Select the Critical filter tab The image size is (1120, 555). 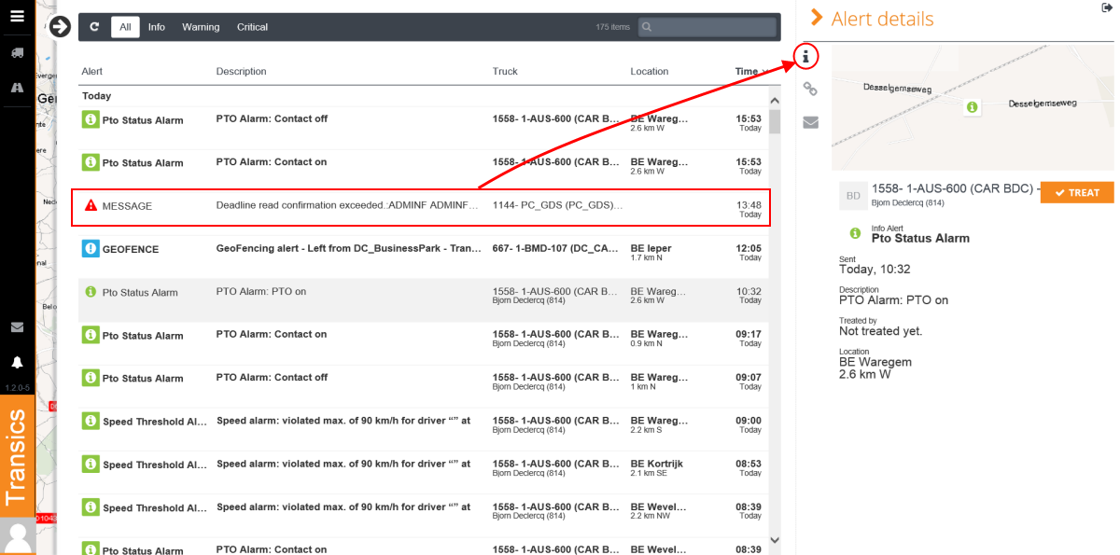click(x=252, y=27)
